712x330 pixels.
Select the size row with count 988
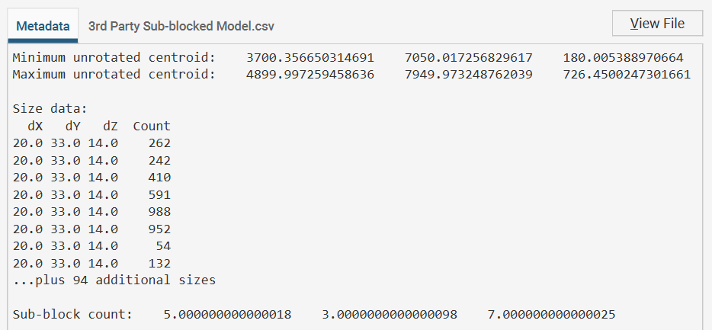[91, 211]
